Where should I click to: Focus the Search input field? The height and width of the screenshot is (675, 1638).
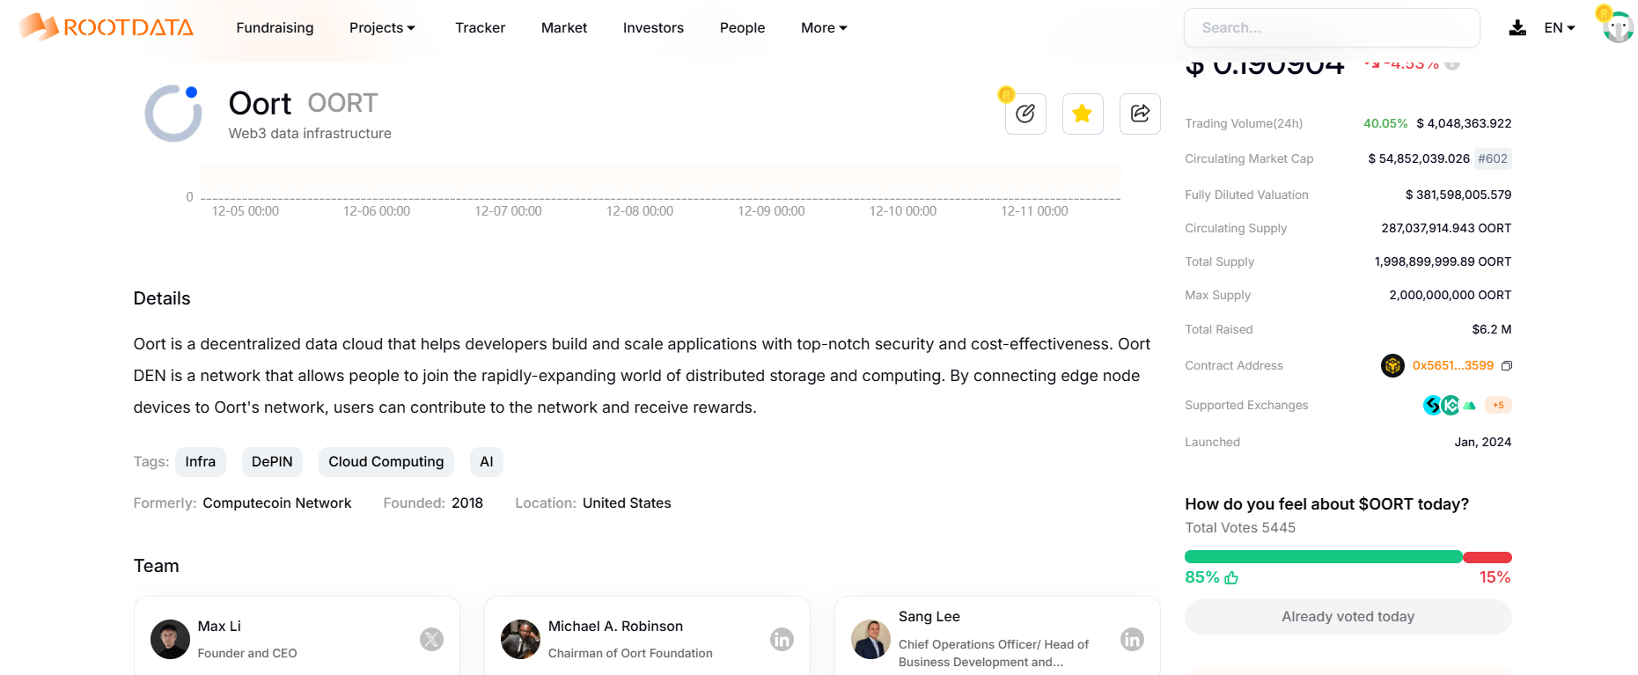coord(1332,28)
